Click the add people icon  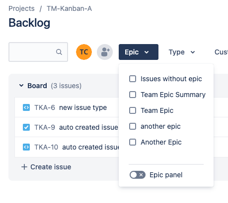(x=105, y=52)
